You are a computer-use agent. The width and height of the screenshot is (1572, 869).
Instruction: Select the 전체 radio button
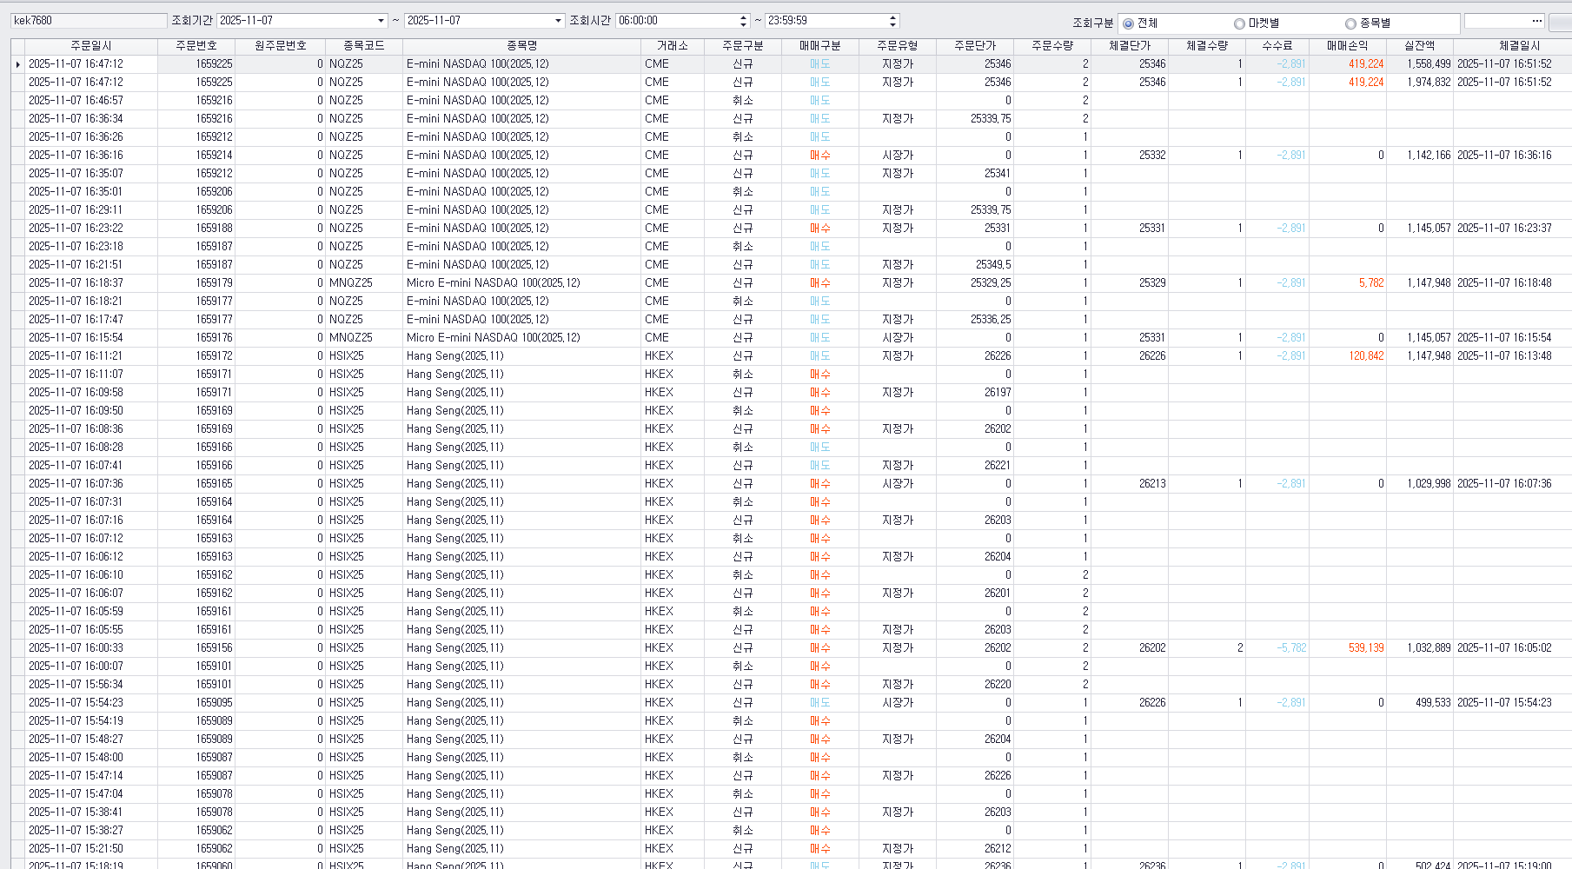(1128, 23)
